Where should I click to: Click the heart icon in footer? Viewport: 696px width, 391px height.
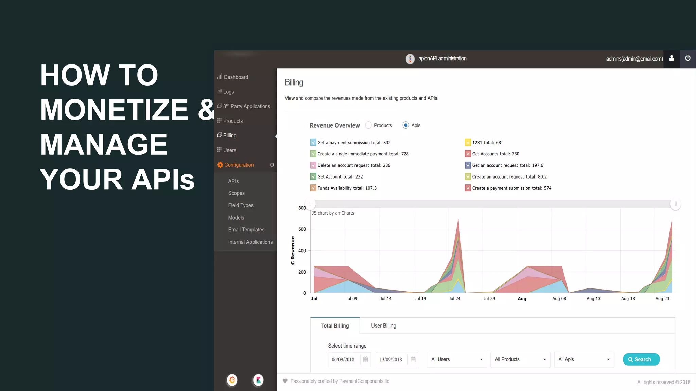tap(285, 381)
